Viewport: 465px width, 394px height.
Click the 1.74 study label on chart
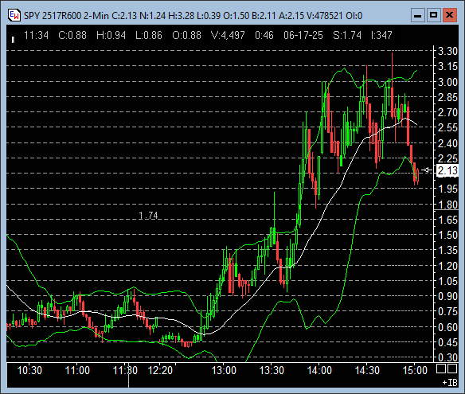(148, 215)
